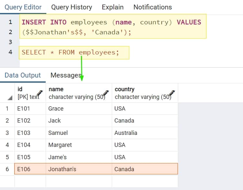This screenshot has height=190, width=243.
Task: Click the Margaret name cell
Action: pos(79,145)
